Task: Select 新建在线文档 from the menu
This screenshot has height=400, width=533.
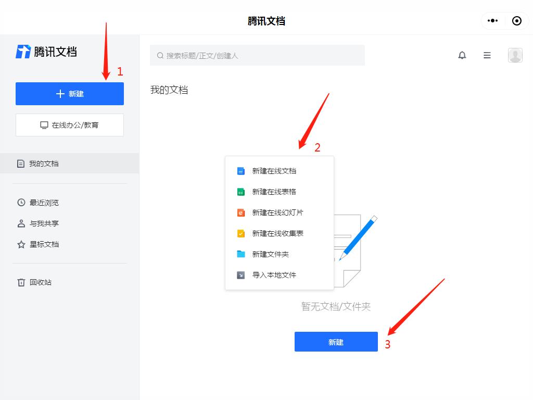Action: point(280,171)
